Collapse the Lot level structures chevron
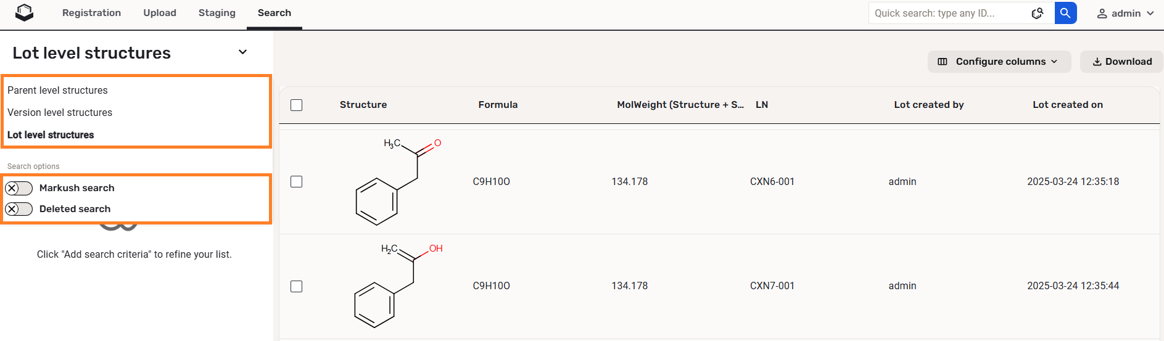Viewport: 1164px width, 341px height. click(x=242, y=52)
